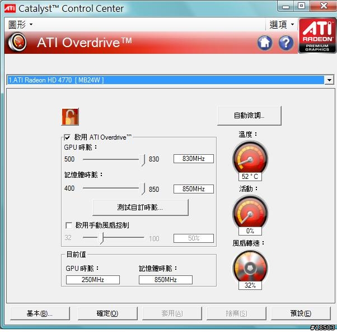Click the 52 °C temperature readout

click(250, 177)
